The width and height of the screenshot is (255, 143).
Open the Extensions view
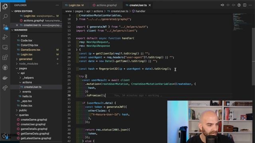[x=5, y=57]
